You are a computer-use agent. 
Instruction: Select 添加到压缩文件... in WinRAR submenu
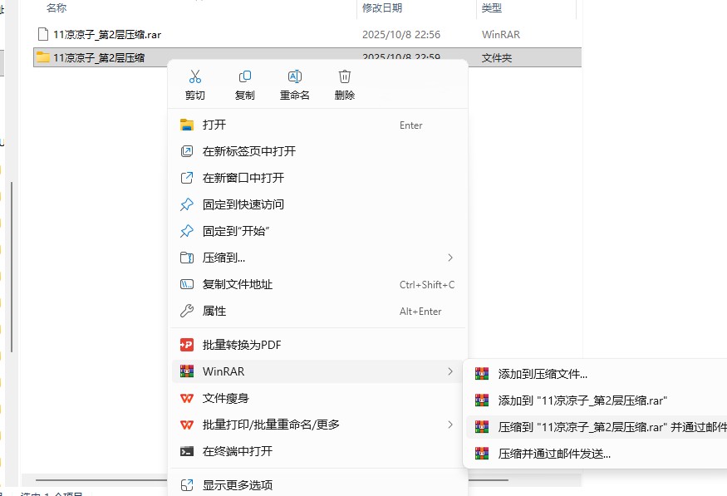[x=543, y=374]
